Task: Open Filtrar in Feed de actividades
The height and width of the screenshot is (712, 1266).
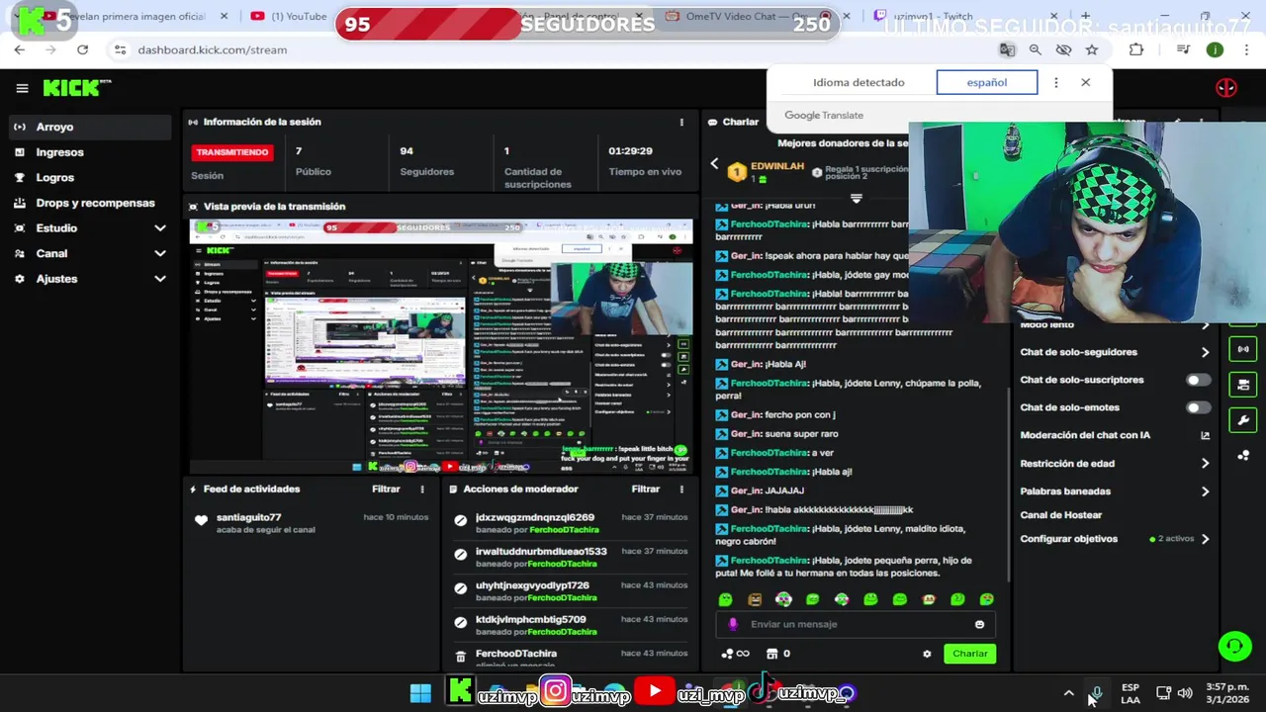Action: pos(386,489)
